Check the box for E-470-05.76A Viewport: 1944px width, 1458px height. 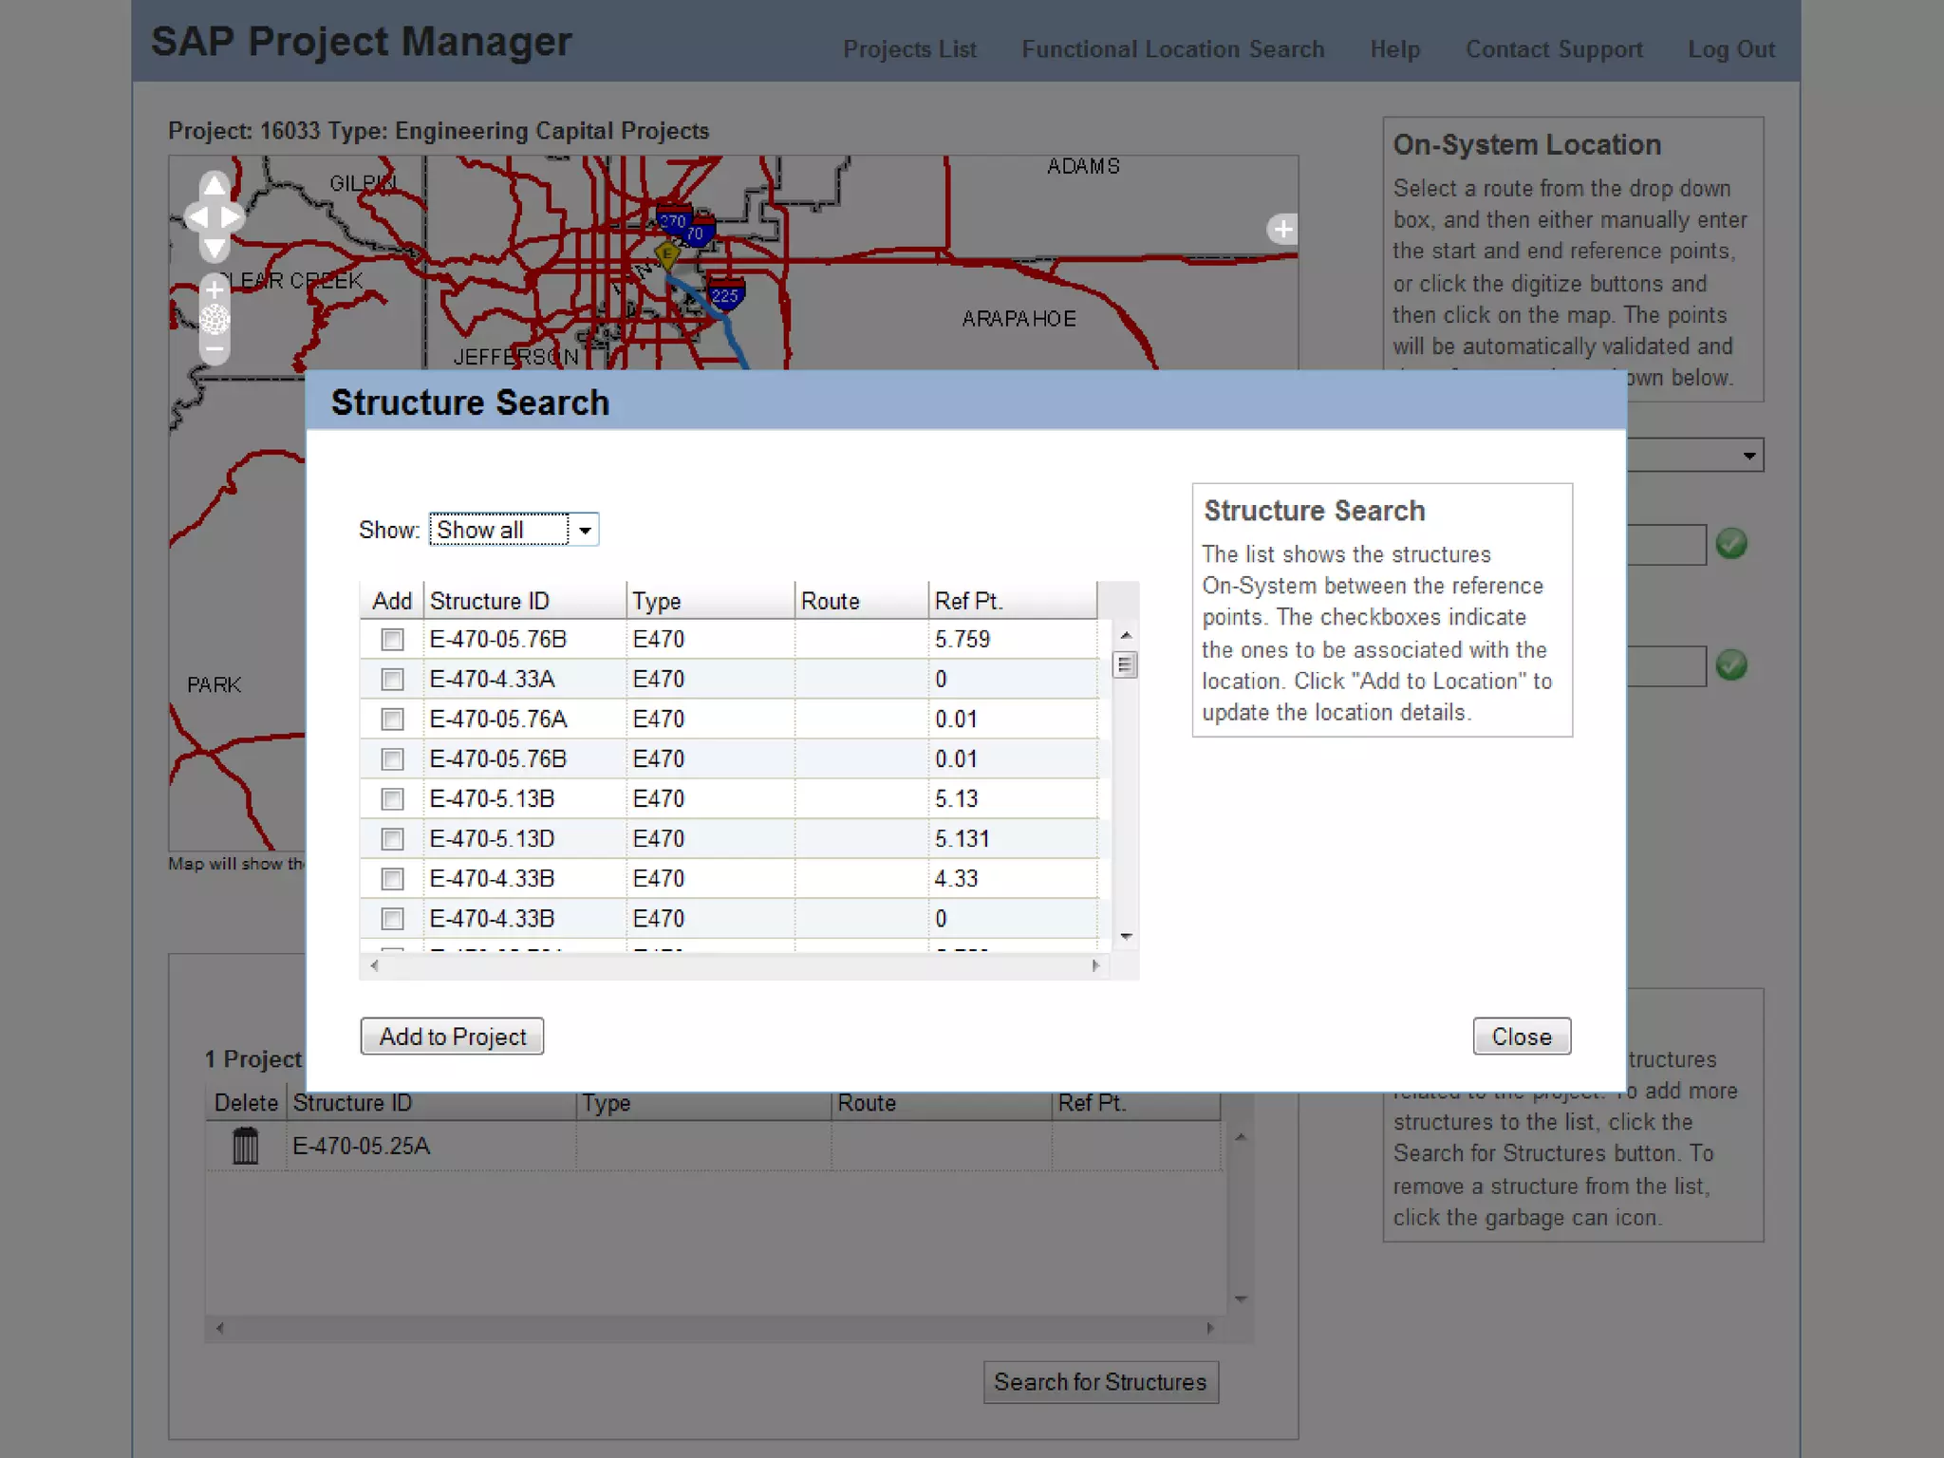(392, 720)
